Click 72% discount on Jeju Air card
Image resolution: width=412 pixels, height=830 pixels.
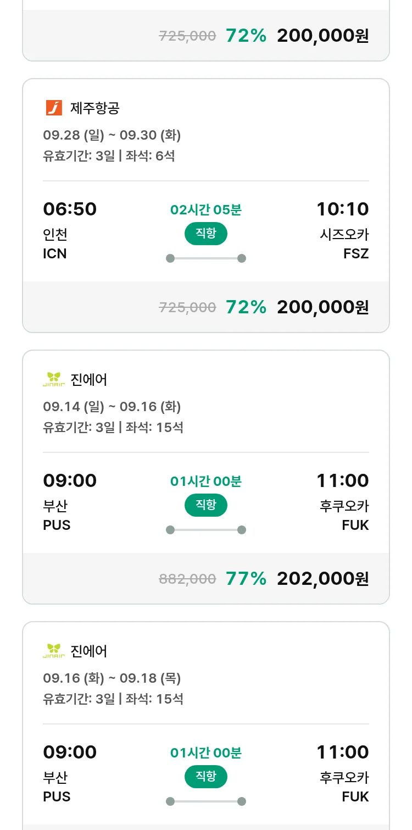(x=246, y=307)
